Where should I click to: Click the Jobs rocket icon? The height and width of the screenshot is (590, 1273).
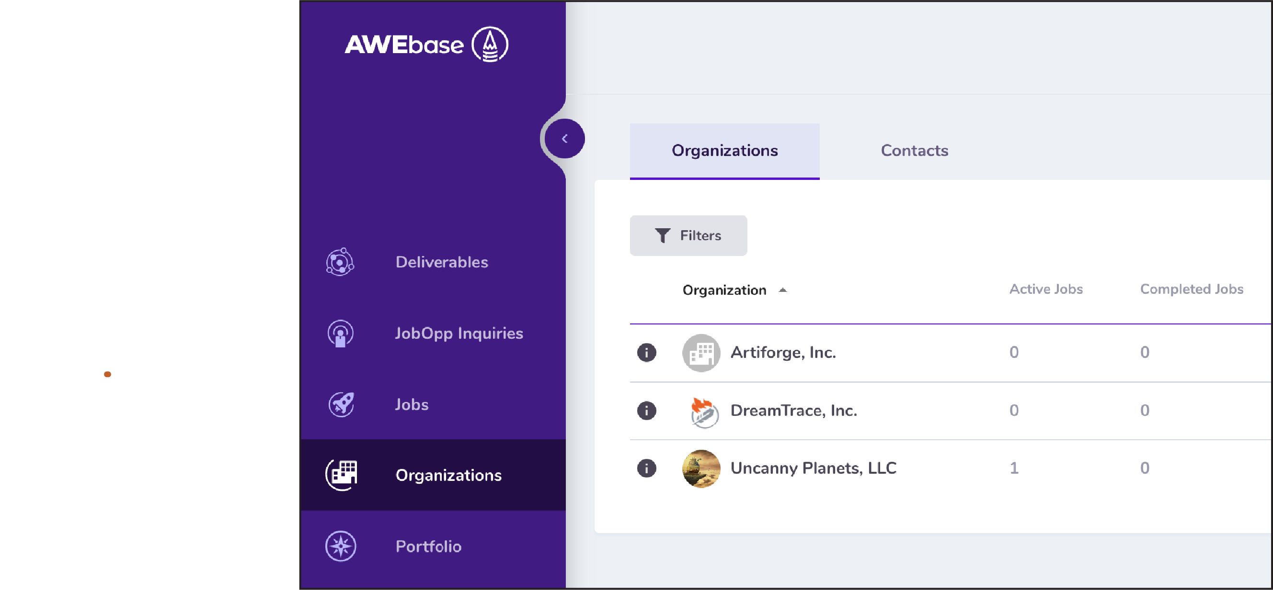pyautogui.click(x=341, y=404)
